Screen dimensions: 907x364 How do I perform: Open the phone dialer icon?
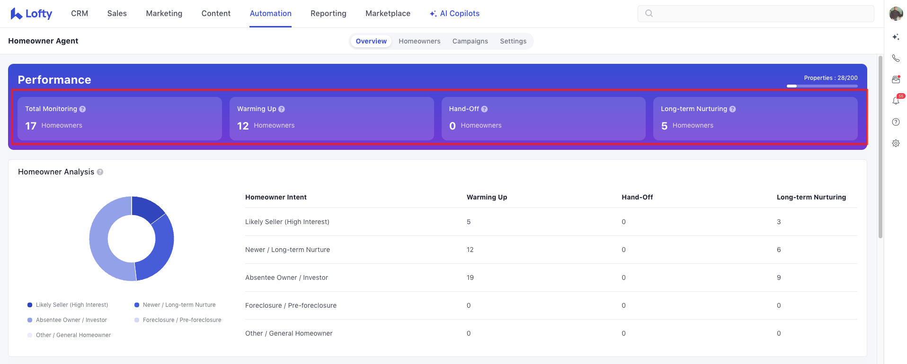click(x=896, y=58)
